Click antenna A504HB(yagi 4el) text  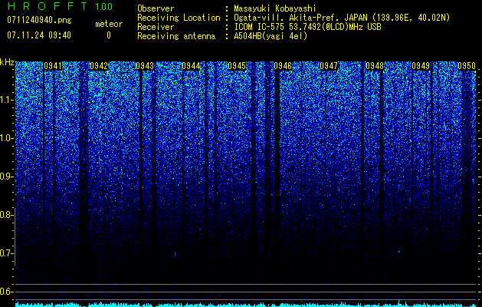[x=271, y=36]
